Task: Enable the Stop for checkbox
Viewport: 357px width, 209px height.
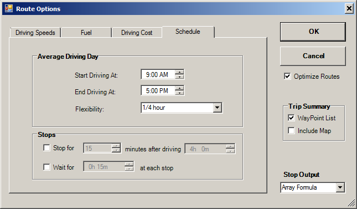Action: click(x=46, y=147)
